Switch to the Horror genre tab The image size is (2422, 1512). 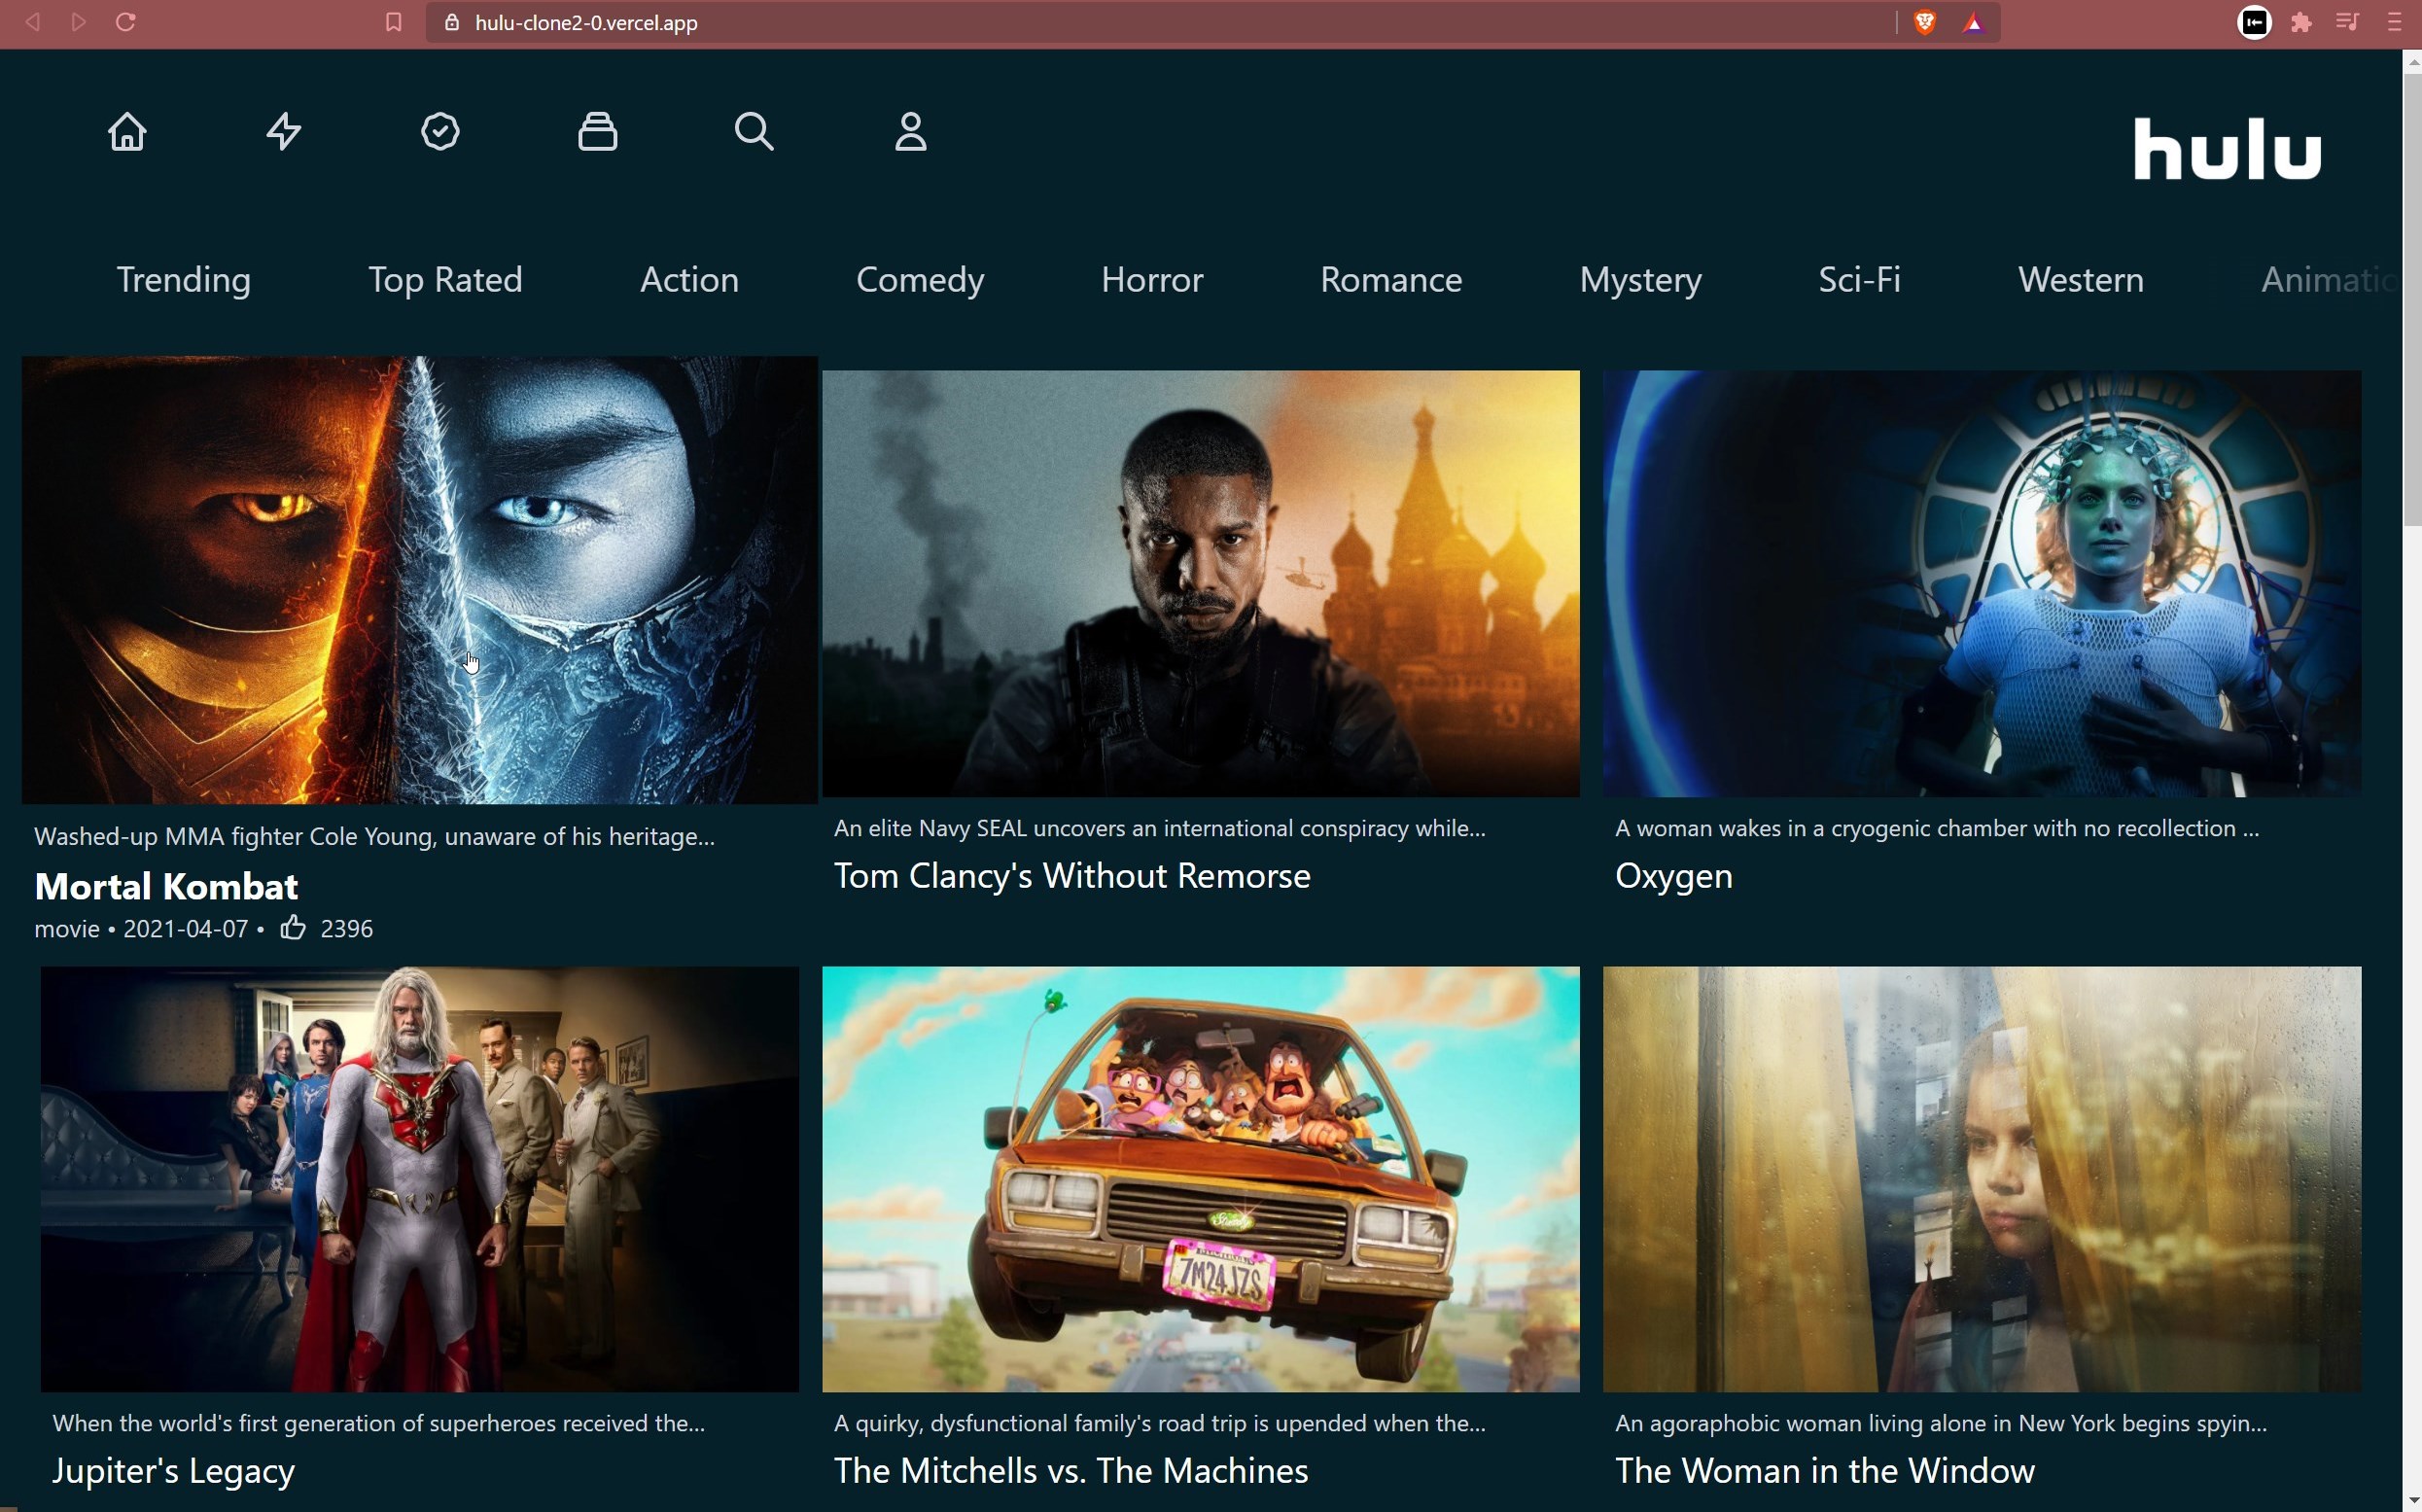click(1152, 280)
